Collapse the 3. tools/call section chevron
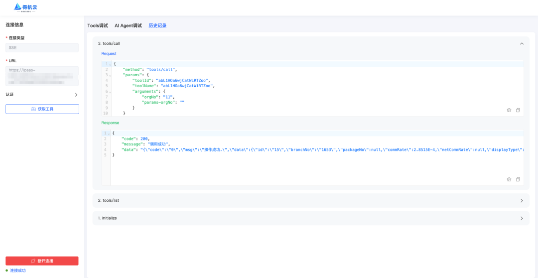The height and width of the screenshot is (278, 538). pos(522,43)
